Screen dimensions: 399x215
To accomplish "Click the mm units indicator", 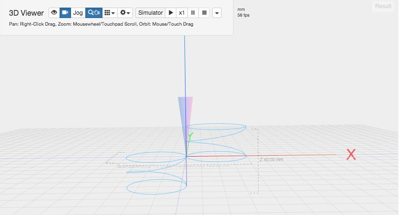I will click(241, 9).
